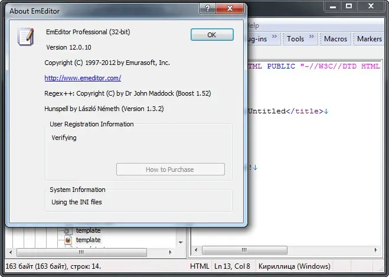Click 'PUBLIC' keyword in editor
The height and width of the screenshot is (277, 389).
(x=281, y=66)
